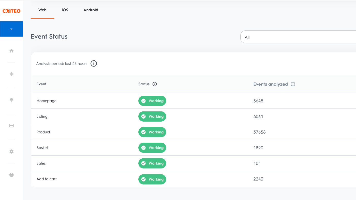Click the credit card billing icon
356x200 pixels.
click(11, 126)
